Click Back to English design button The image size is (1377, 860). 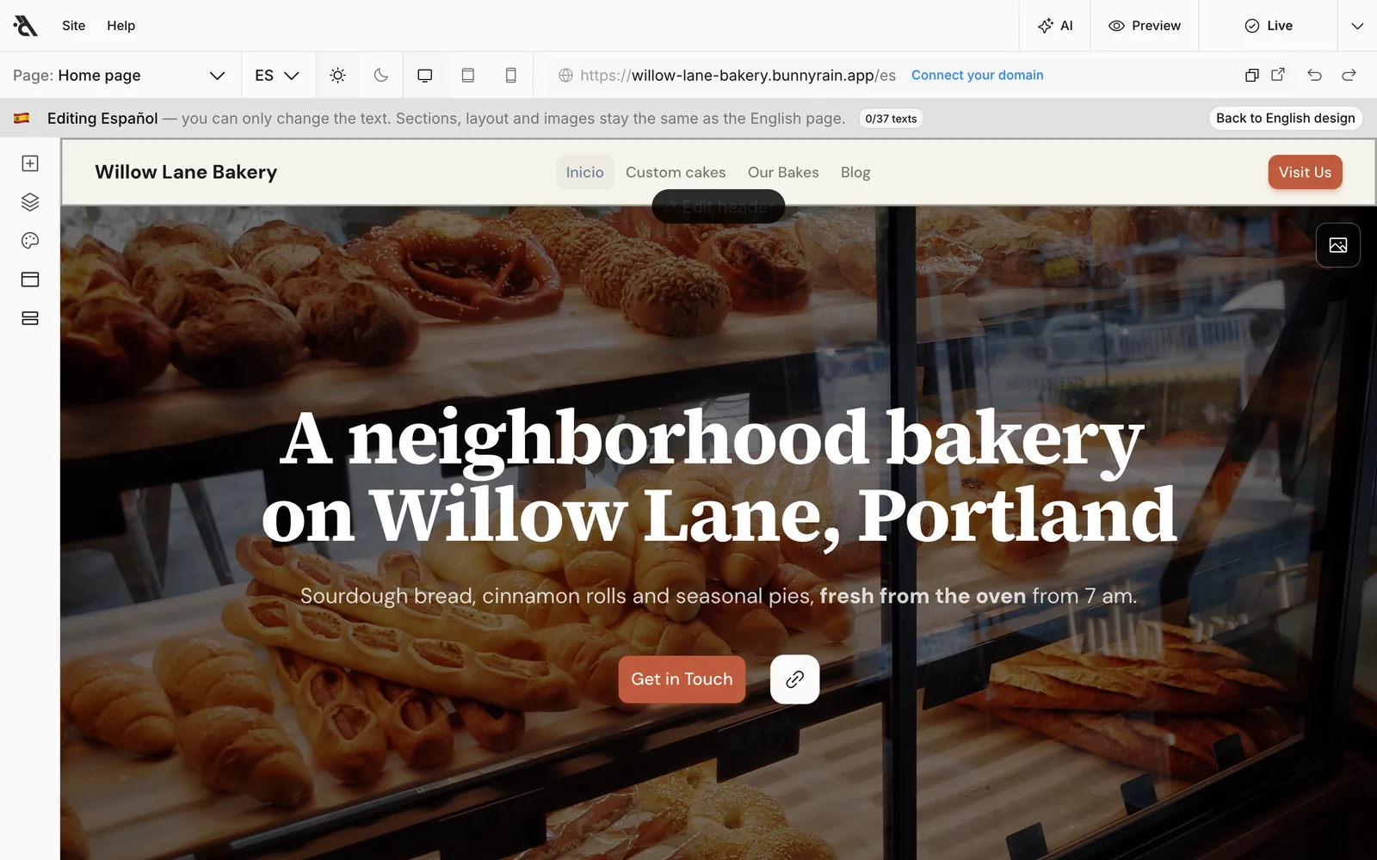(1286, 118)
